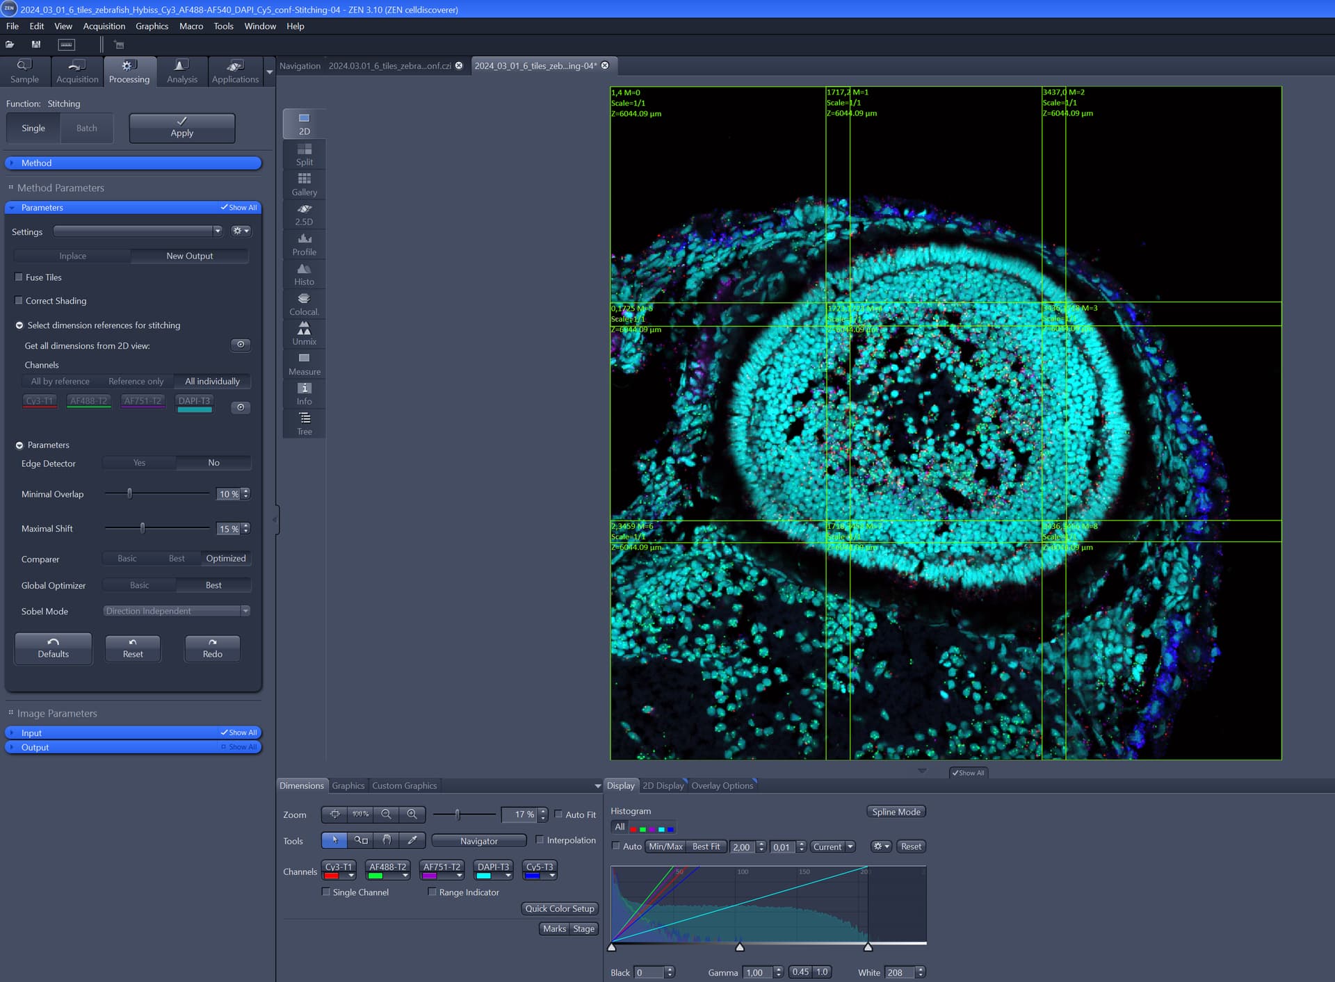
Task: Select the 2.5D view icon
Action: coord(304,213)
